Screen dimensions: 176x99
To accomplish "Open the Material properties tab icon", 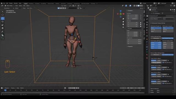I will coord(147,55).
